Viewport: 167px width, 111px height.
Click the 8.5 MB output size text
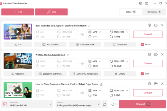click(117, 95)
